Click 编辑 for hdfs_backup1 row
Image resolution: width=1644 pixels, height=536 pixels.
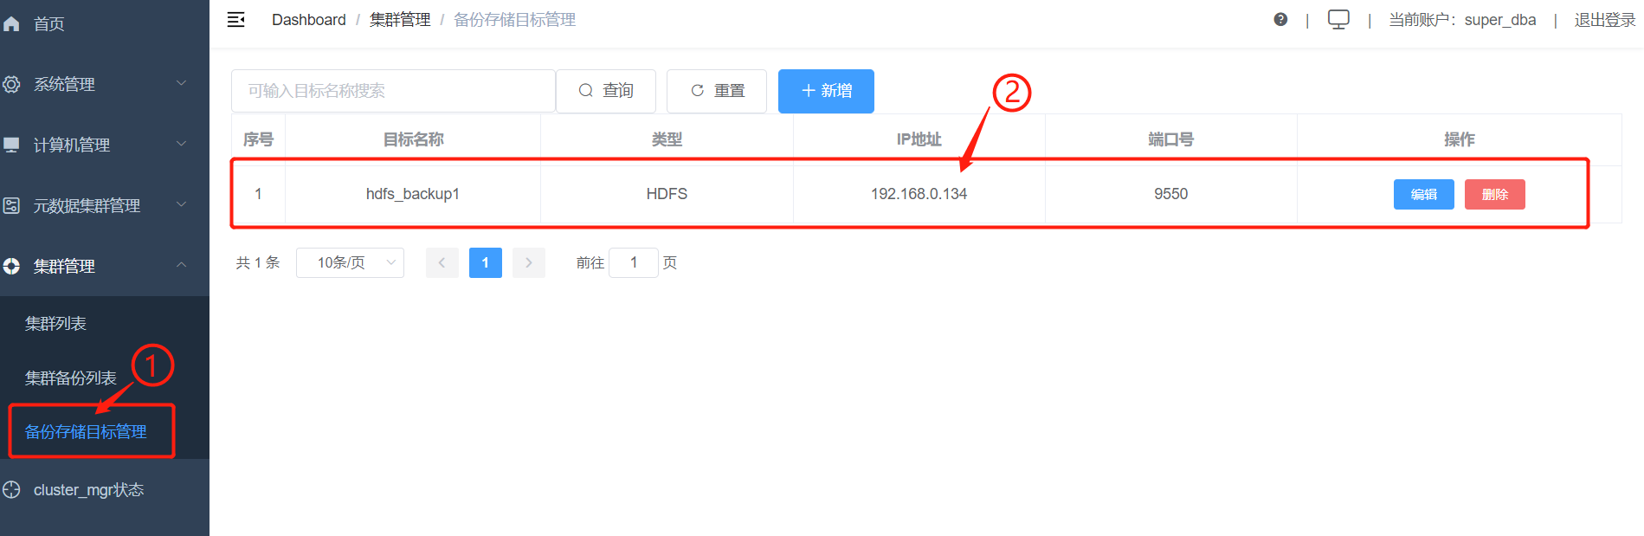1423,195
